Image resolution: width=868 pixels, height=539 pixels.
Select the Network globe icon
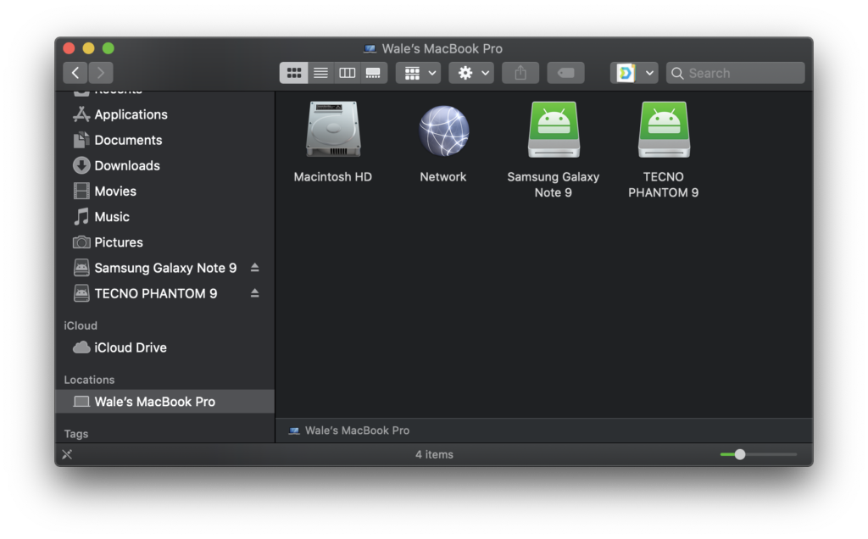pyautogui.click(x=443, y=131)
